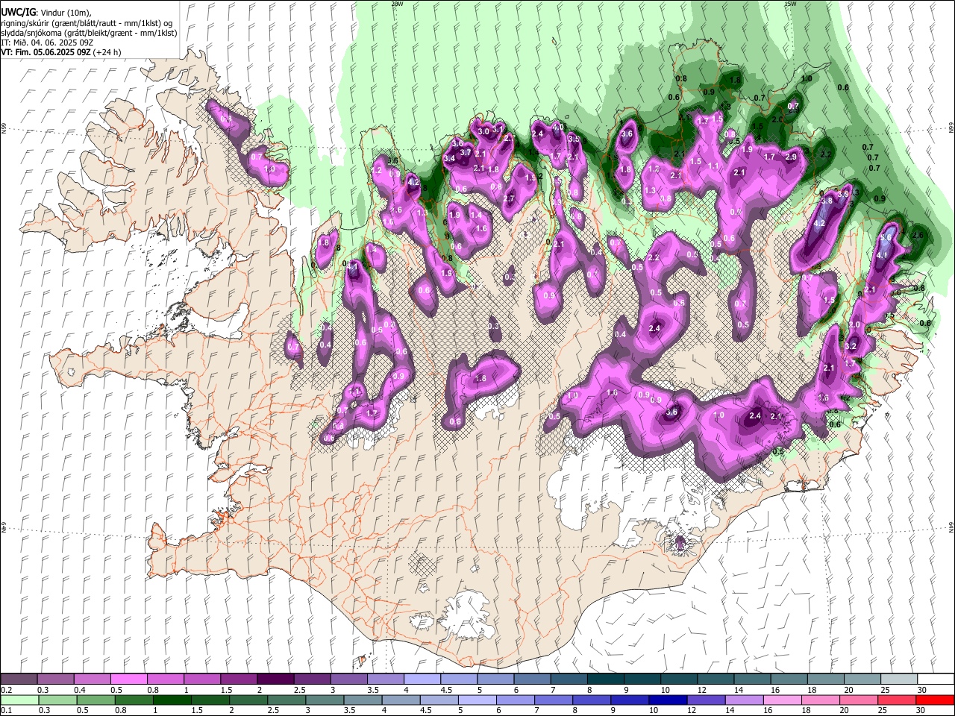
Task: Click the "5.6" snowfall value on the map
Action: coord(886,238)
